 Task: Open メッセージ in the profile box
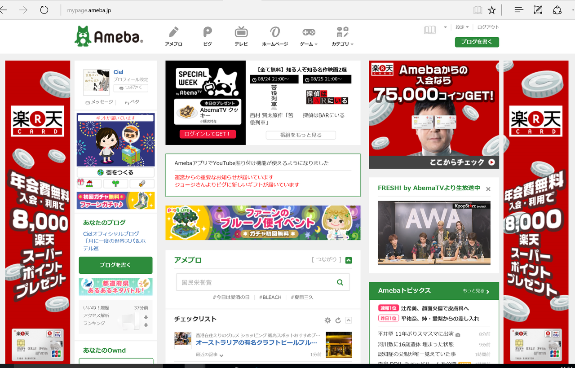click(99, 102)
